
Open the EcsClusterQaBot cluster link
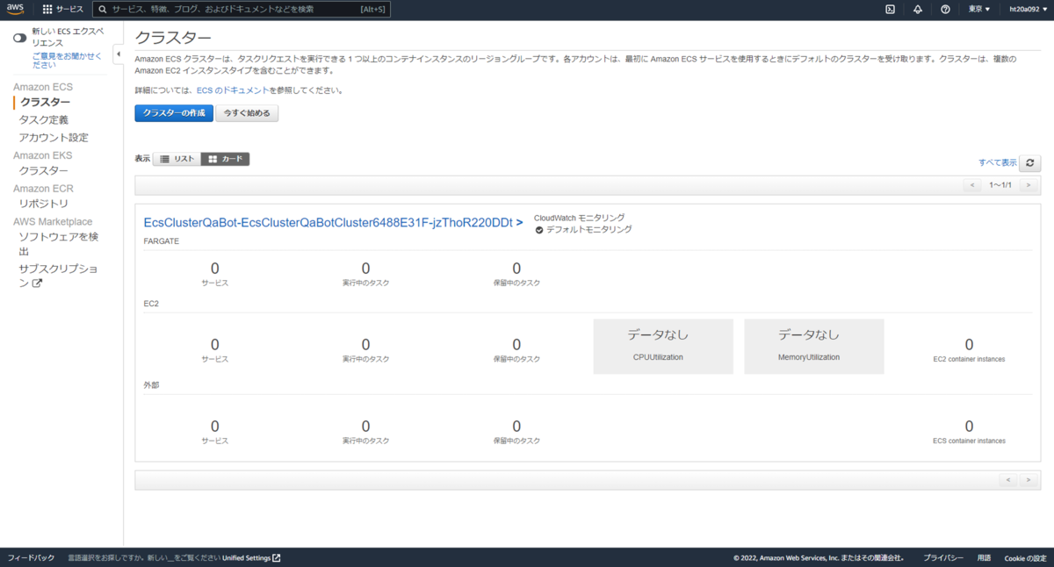[333, 223]
